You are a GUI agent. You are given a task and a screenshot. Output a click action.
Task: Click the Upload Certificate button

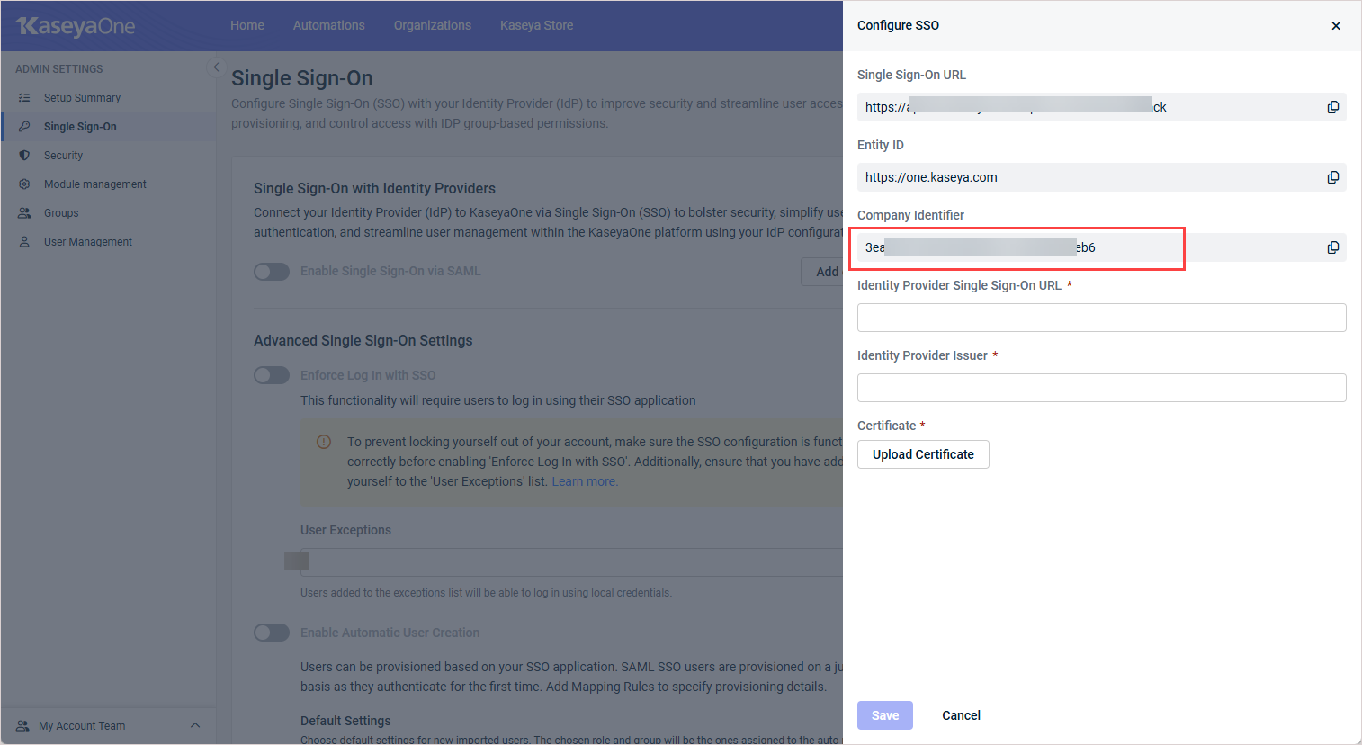point(923,454)
